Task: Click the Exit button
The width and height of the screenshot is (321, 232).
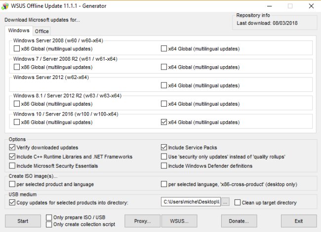Action: (x=299, y=221)
